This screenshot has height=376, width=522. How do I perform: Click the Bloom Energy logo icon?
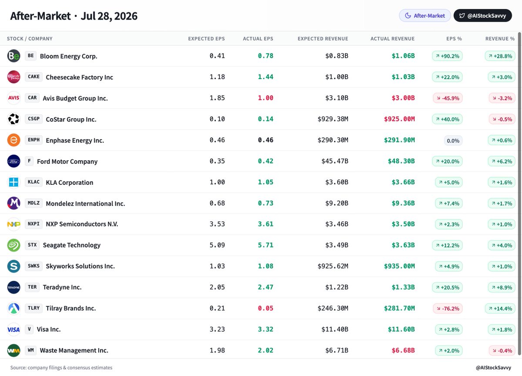pyautogui.click(x=13, y=56)
